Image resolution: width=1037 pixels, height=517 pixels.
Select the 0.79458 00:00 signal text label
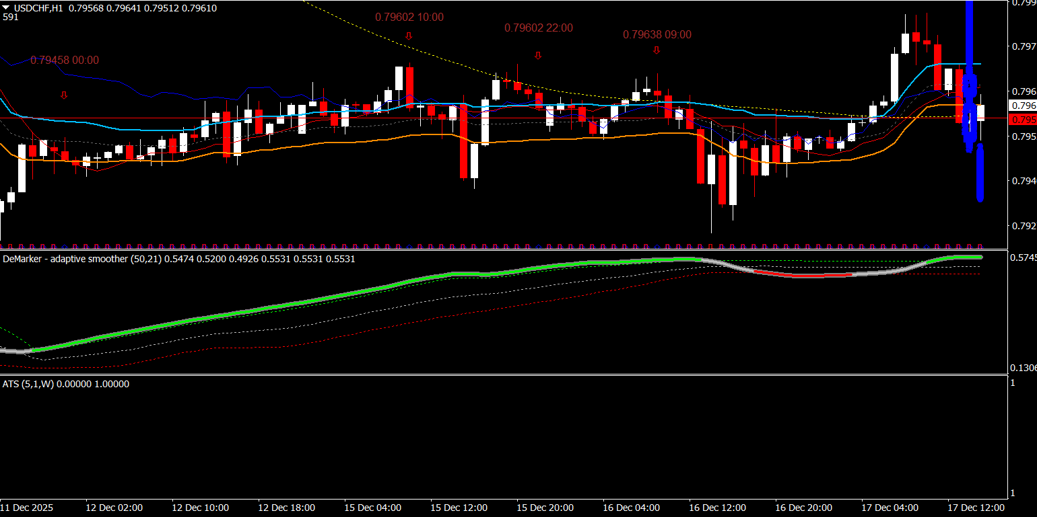pos(65,61)
